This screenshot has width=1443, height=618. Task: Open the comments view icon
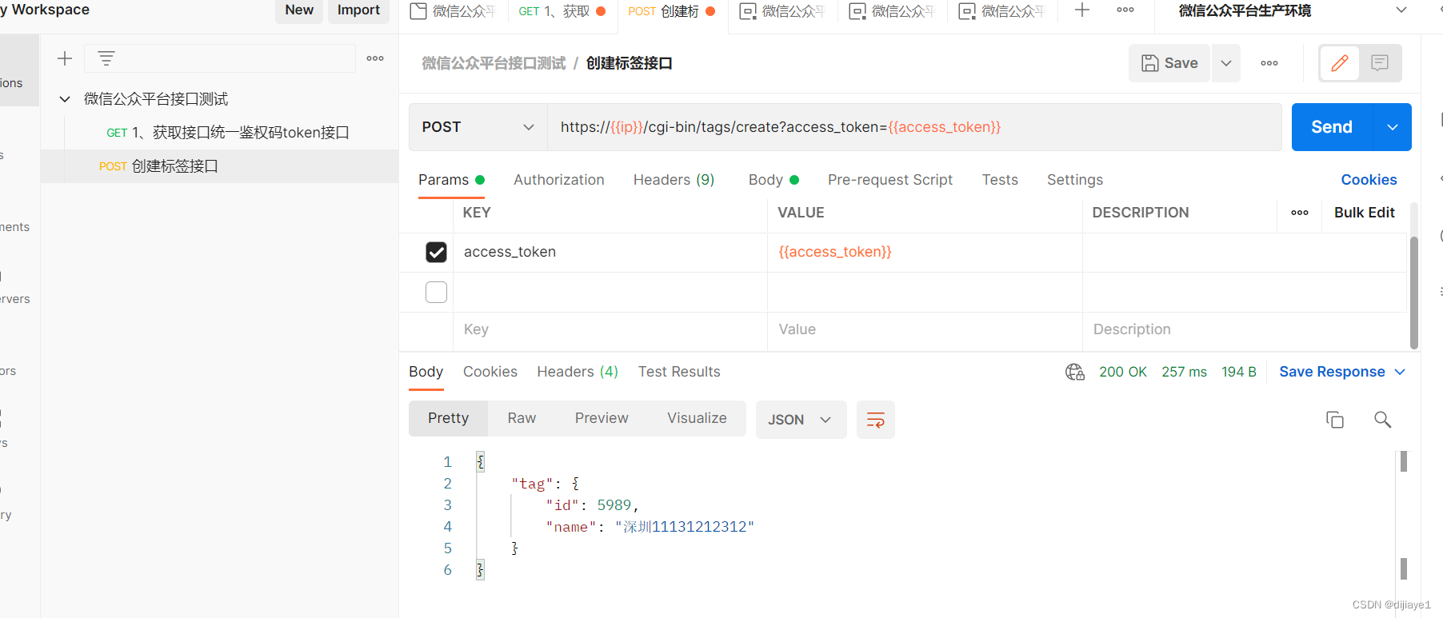pos(1380,63)
